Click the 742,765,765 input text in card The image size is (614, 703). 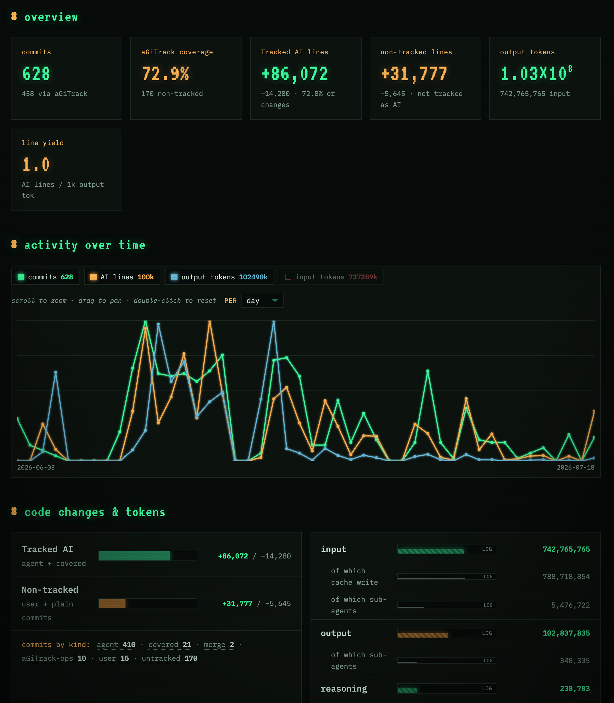(535, 93)
